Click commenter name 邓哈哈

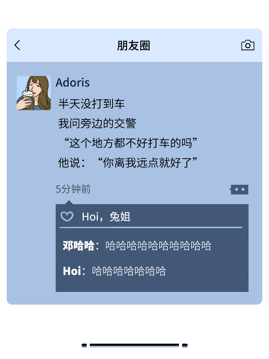(78, 246)
